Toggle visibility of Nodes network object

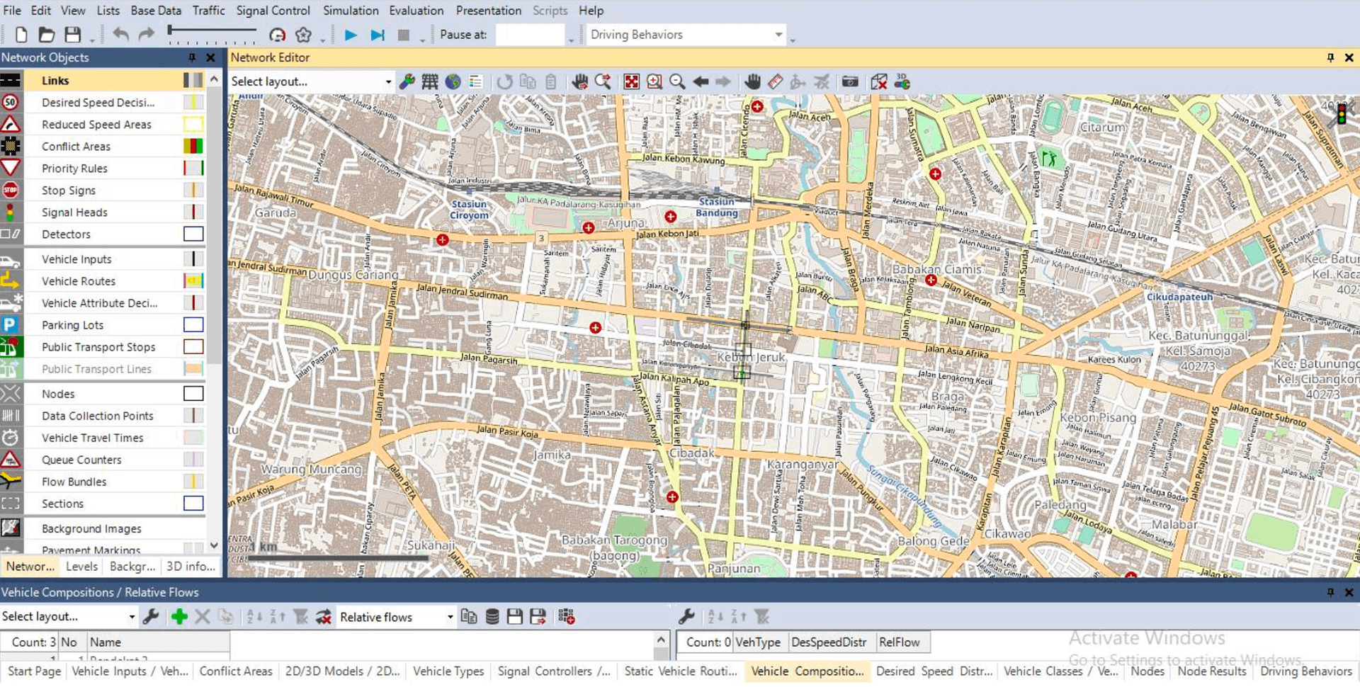(x=11, y=394)
